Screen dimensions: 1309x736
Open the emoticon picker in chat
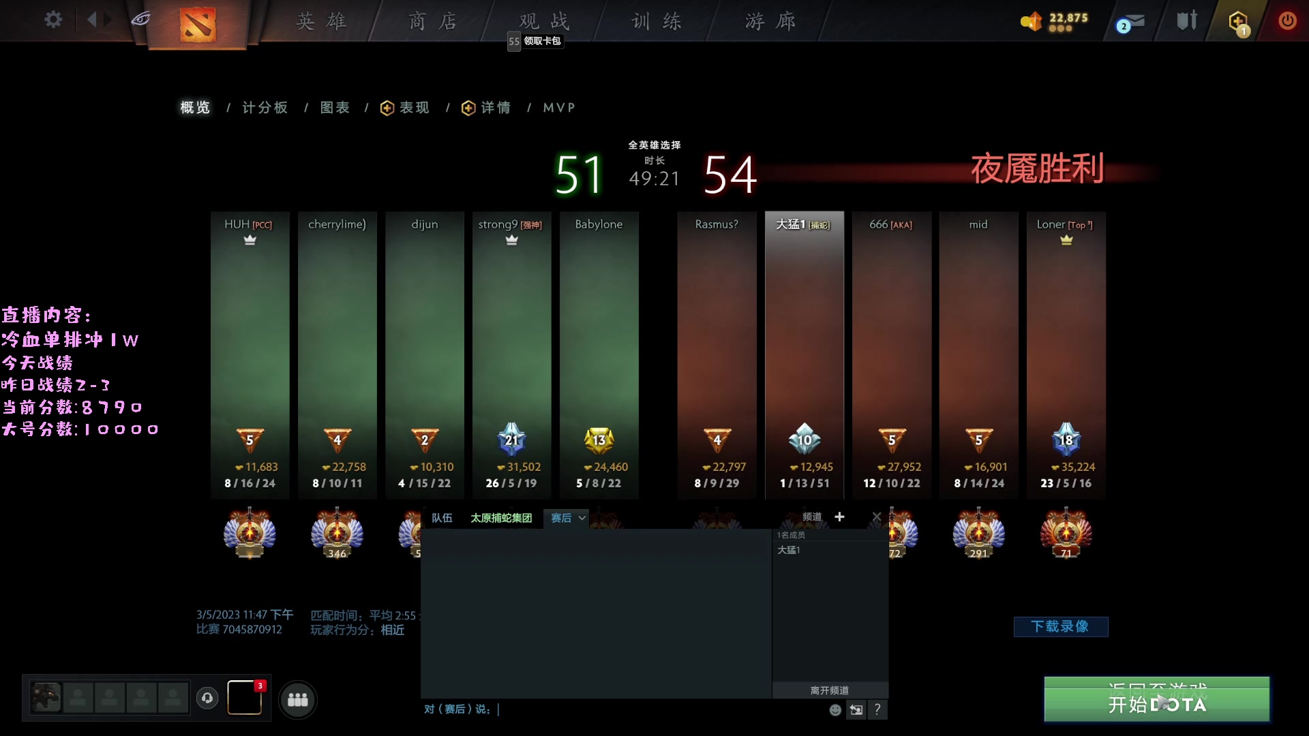835,710
